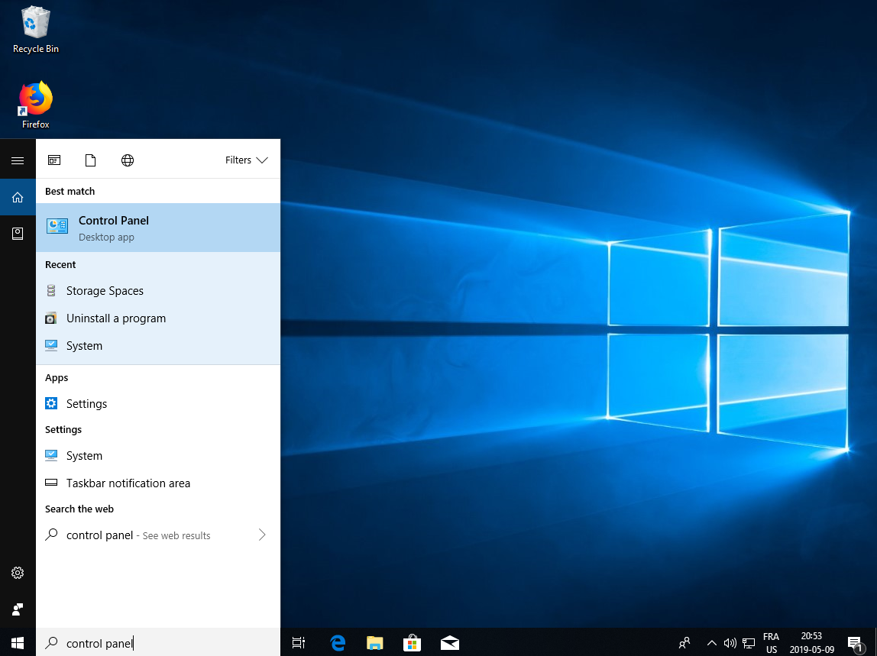Viewport: 877px width, 656px height.
Task: Select the Apps filter icon
Action: (x=54, y=160)
